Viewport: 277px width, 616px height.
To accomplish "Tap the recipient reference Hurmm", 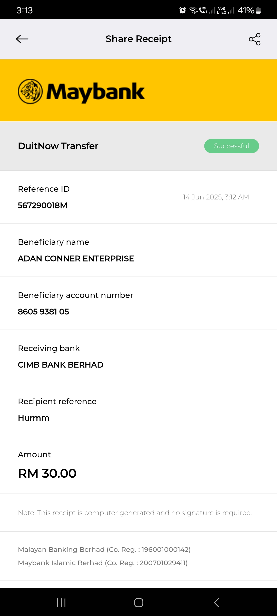I will (34, 418).
